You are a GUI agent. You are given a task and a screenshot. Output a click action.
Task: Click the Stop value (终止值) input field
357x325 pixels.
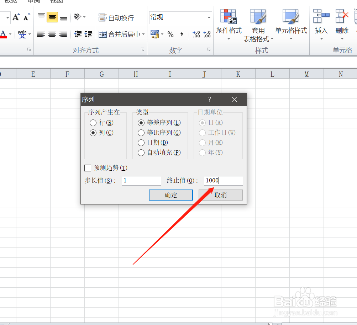(224, 181)
